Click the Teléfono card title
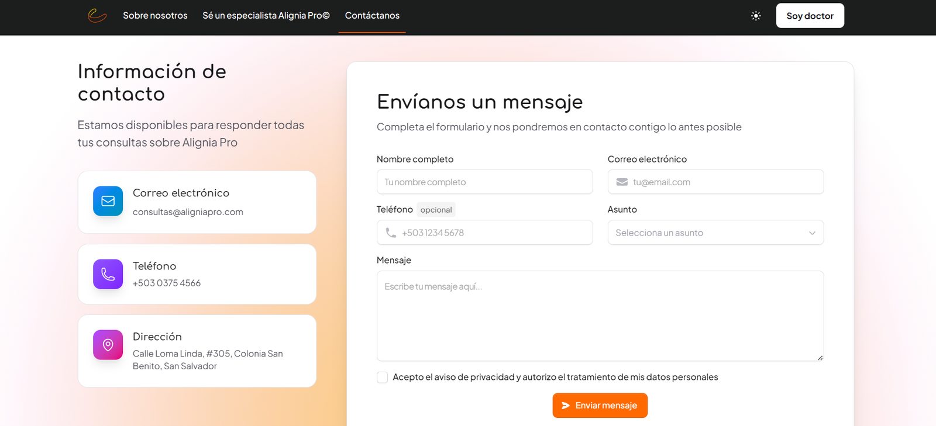The image size is (936, 426). pos(154,266)
